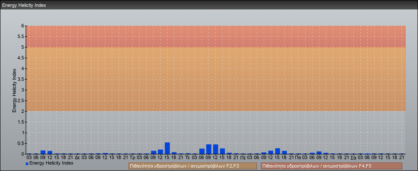Click the Τε day label on the x-axis
This screenshot has height=171, width=418.
click(188, 158)
